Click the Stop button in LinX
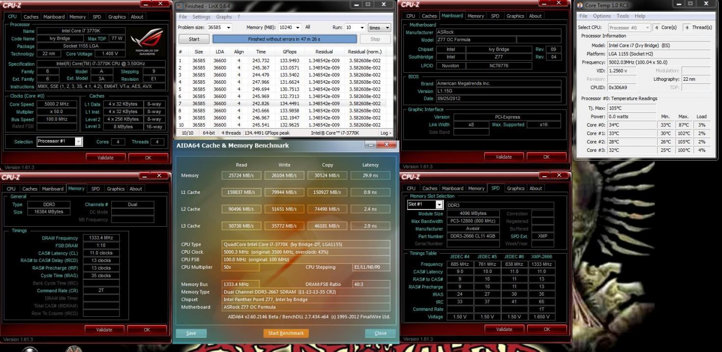This screenshot has height=352, width=722. 375,39
